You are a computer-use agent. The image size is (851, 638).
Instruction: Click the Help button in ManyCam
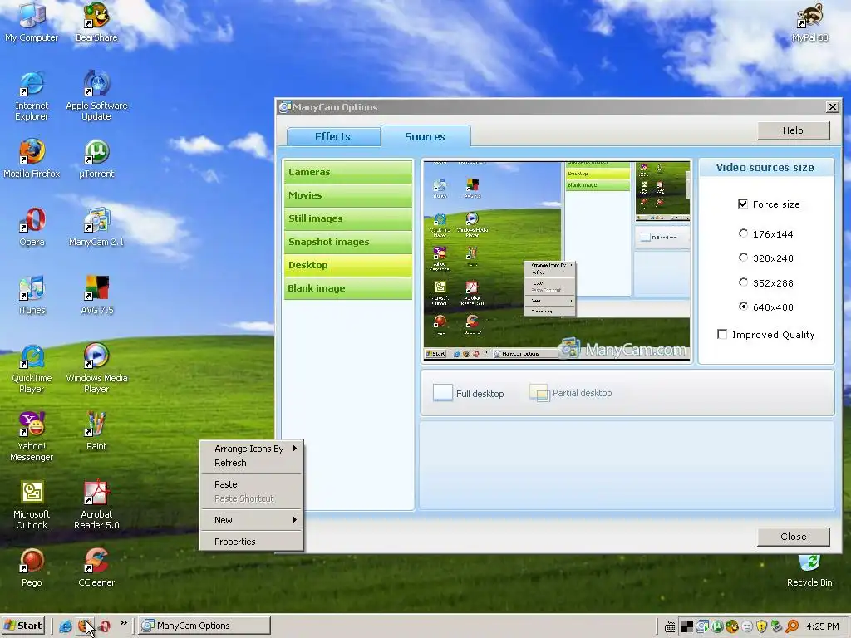(793, 130)
